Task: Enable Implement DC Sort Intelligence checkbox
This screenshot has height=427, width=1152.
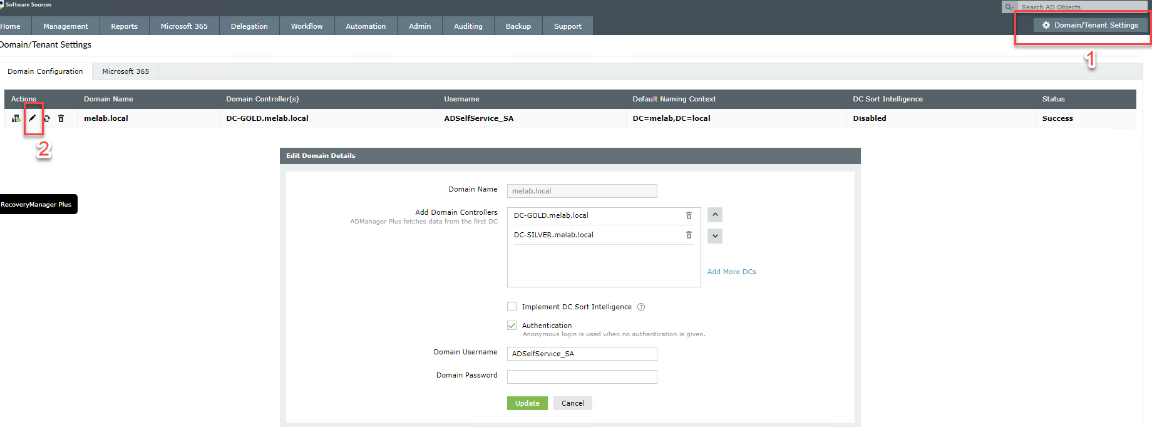Action: 512,307
